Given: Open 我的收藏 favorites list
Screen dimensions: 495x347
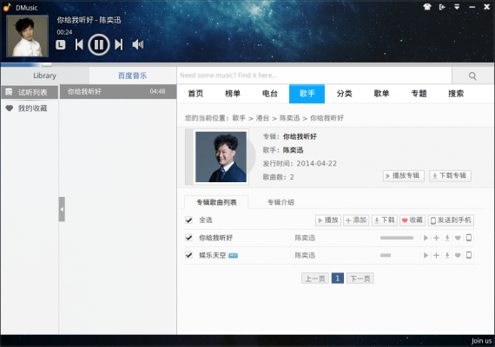Looking at the screenshot, I should 30,108.
